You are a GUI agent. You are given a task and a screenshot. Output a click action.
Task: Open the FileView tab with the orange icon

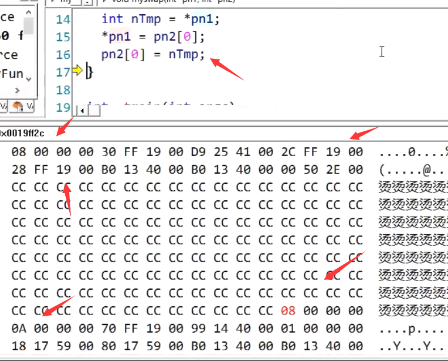click(x=22, y=106)
